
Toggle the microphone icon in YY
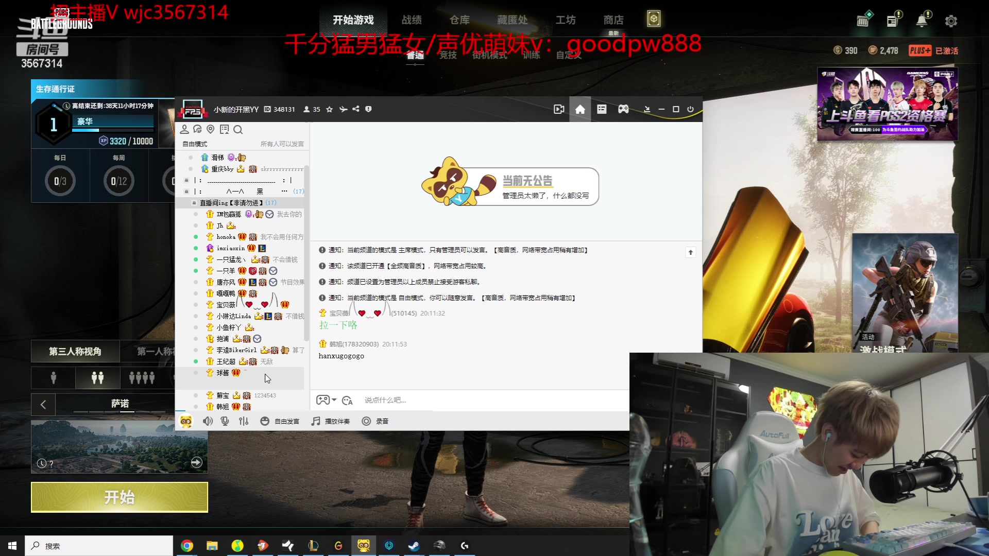tap(225, 421)
